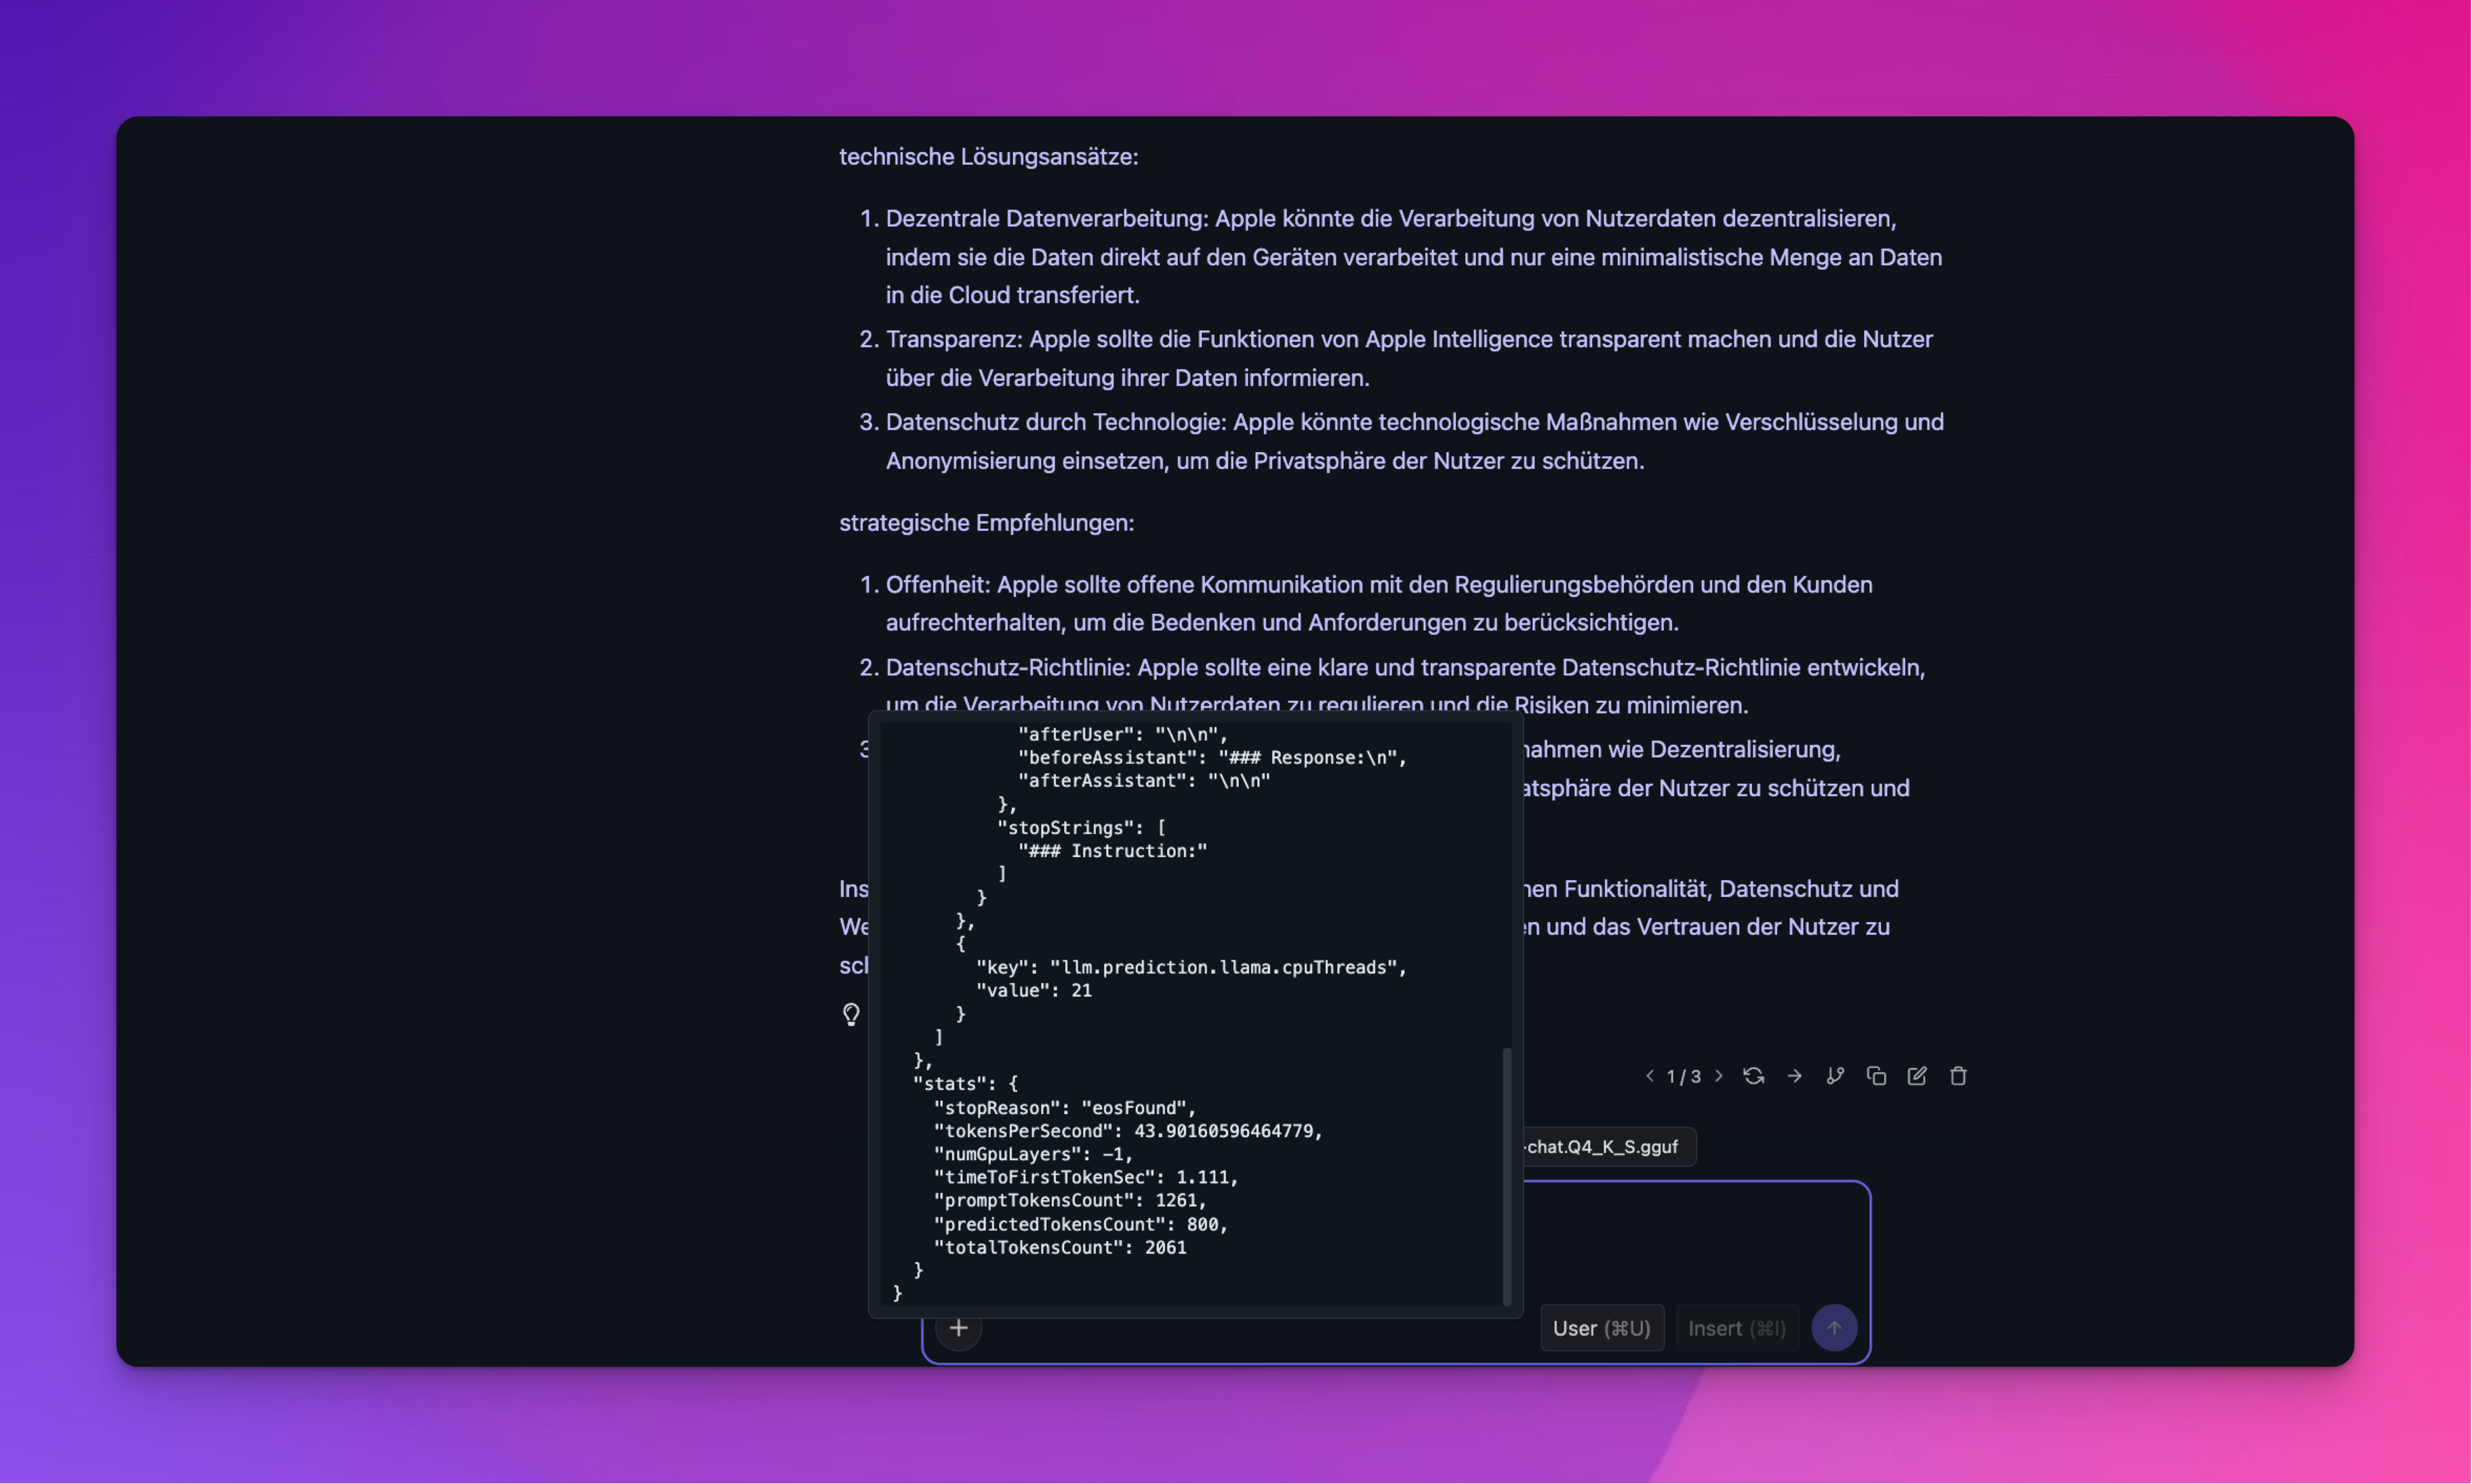Click the "strategische Empfehlungen:" heading
This screenshot has height=1484, width=2472.
pyautogui.click(x=986, y=522)
